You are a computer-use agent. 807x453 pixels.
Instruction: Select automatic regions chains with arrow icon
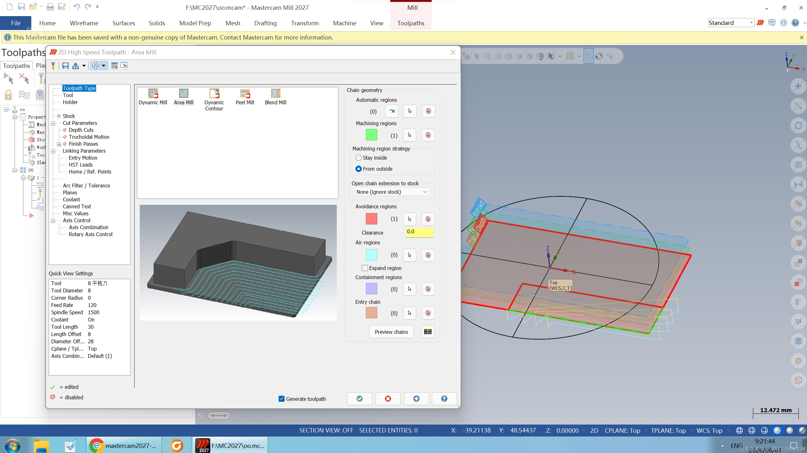point(410,111)
